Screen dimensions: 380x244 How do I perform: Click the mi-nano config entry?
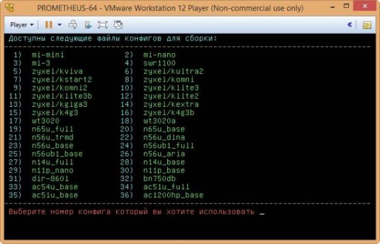click(160, 55)
